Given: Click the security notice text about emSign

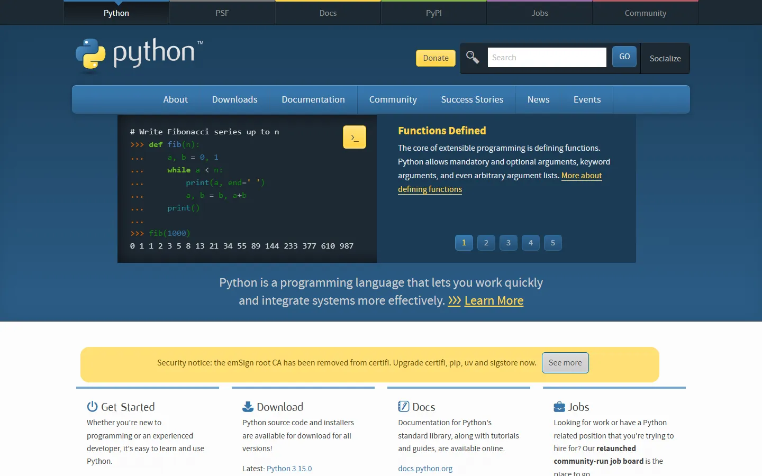Looking at the screenshot, I should click(347, 363).
